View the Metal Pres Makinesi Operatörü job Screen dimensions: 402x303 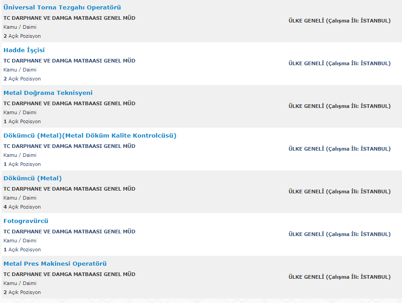click(55, 264)
